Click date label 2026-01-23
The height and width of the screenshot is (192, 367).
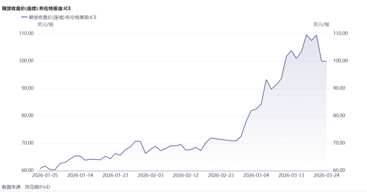coord(116,175)
